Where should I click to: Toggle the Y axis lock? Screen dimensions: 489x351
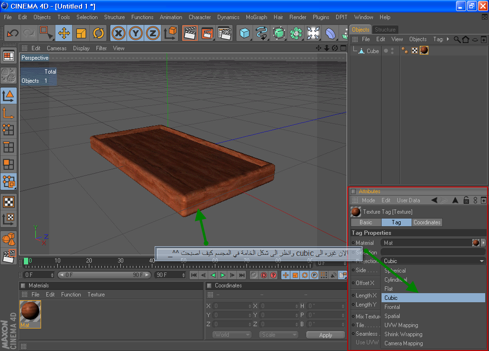136,33
